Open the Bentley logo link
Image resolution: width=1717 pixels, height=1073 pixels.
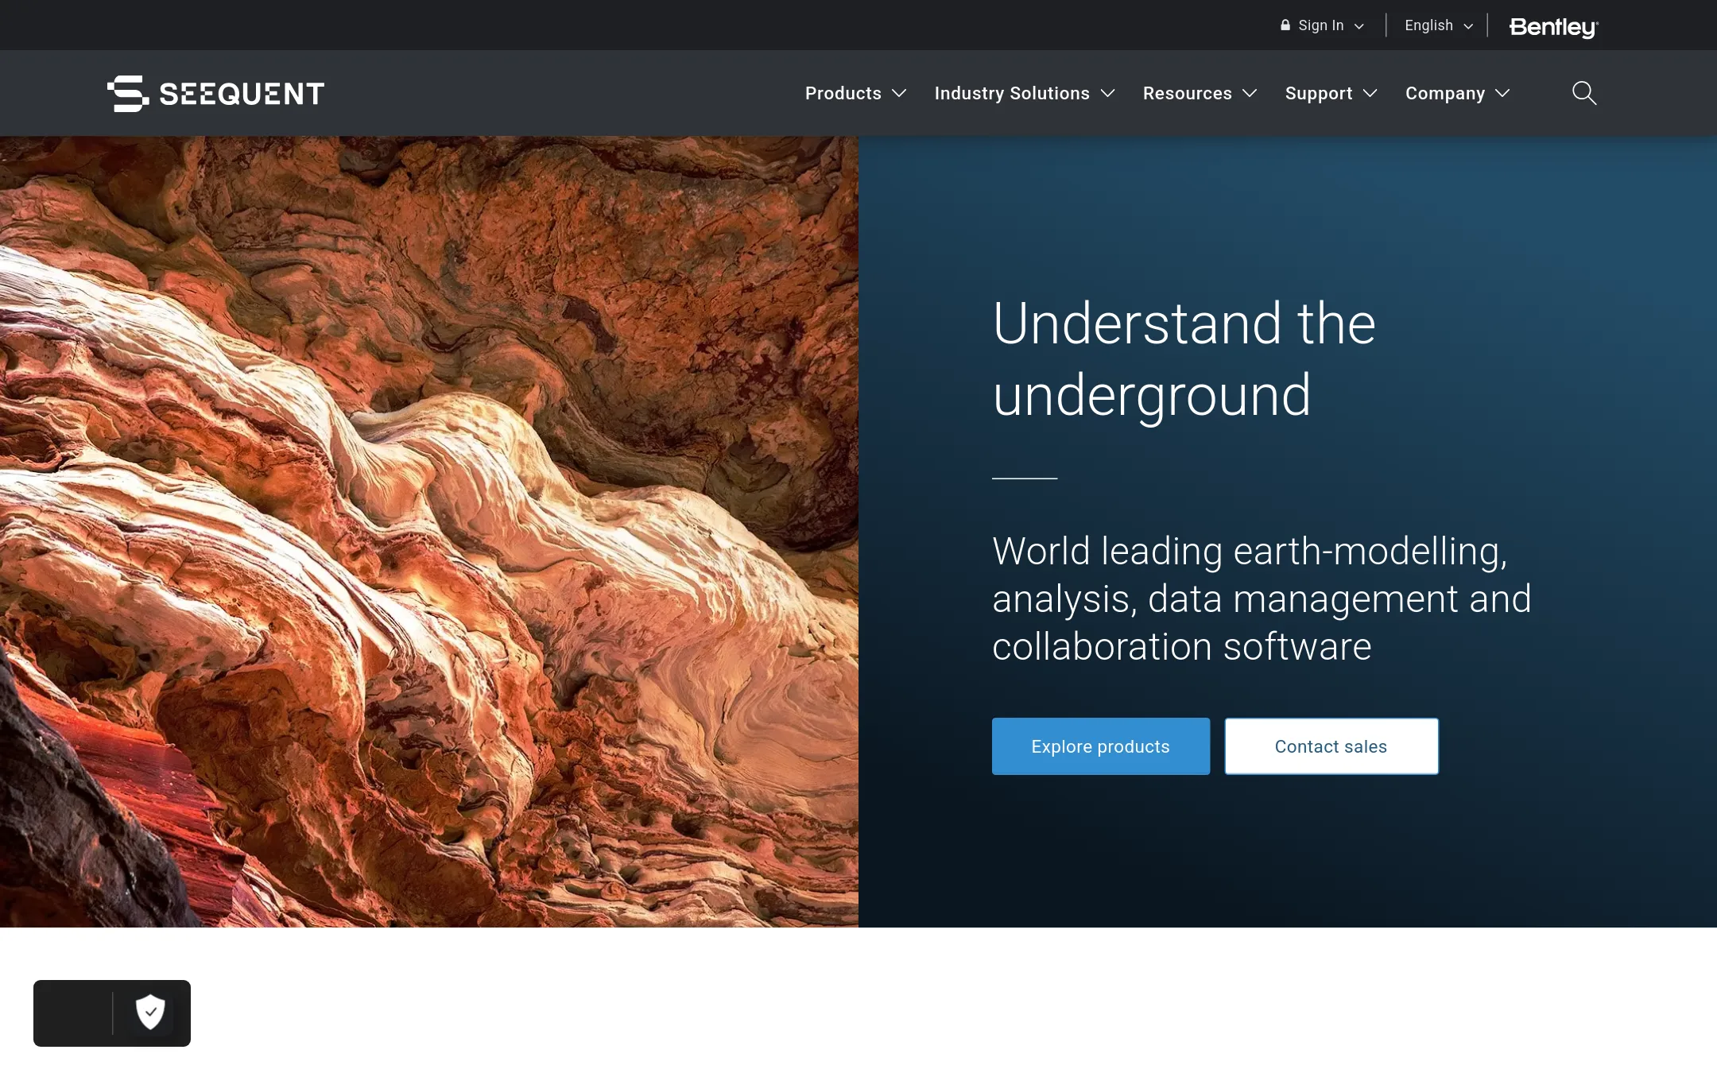tap(1553, 27)
